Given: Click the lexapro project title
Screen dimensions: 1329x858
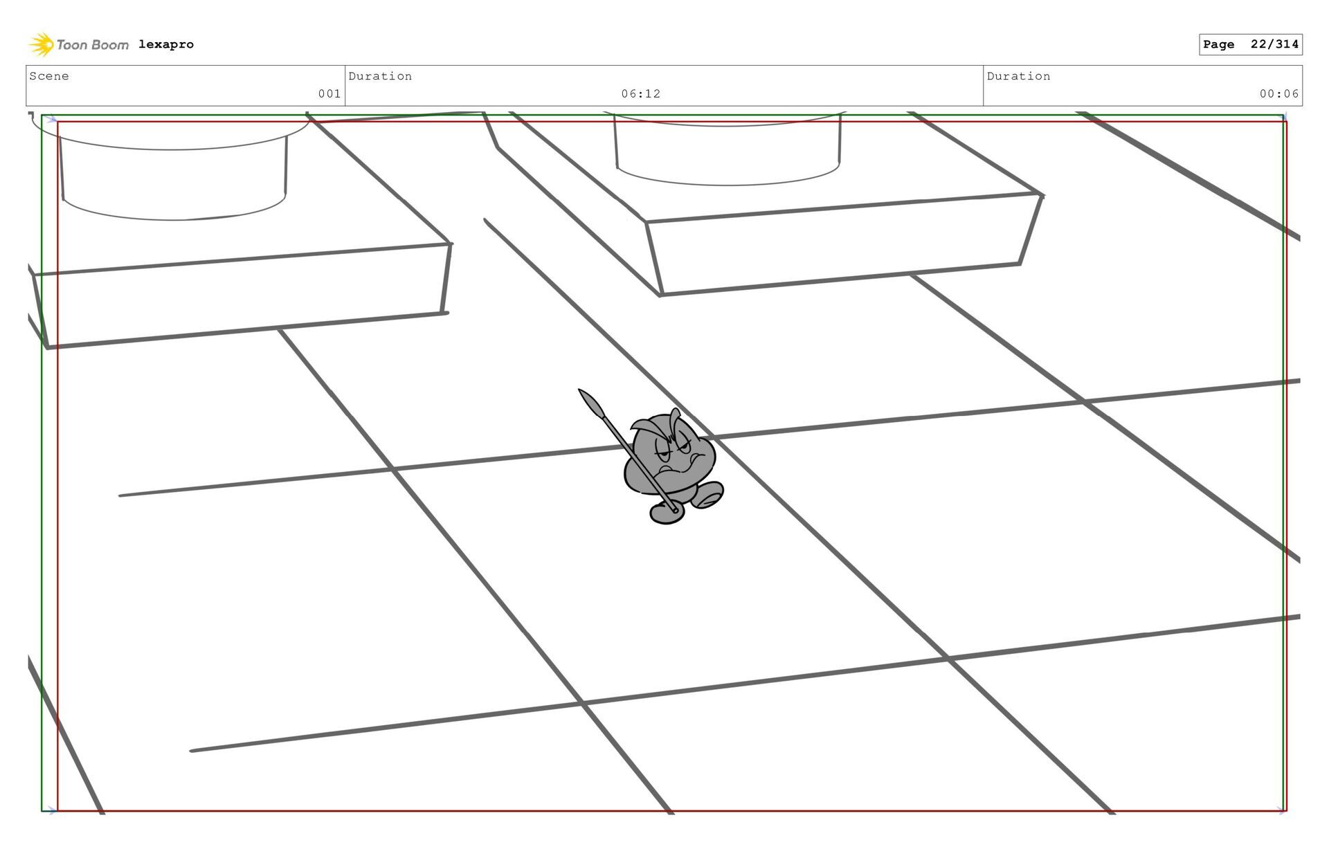Looking at the screenshot, I should tap(166, 44).
